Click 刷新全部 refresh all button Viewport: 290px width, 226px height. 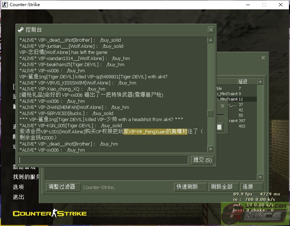[223, 187]
